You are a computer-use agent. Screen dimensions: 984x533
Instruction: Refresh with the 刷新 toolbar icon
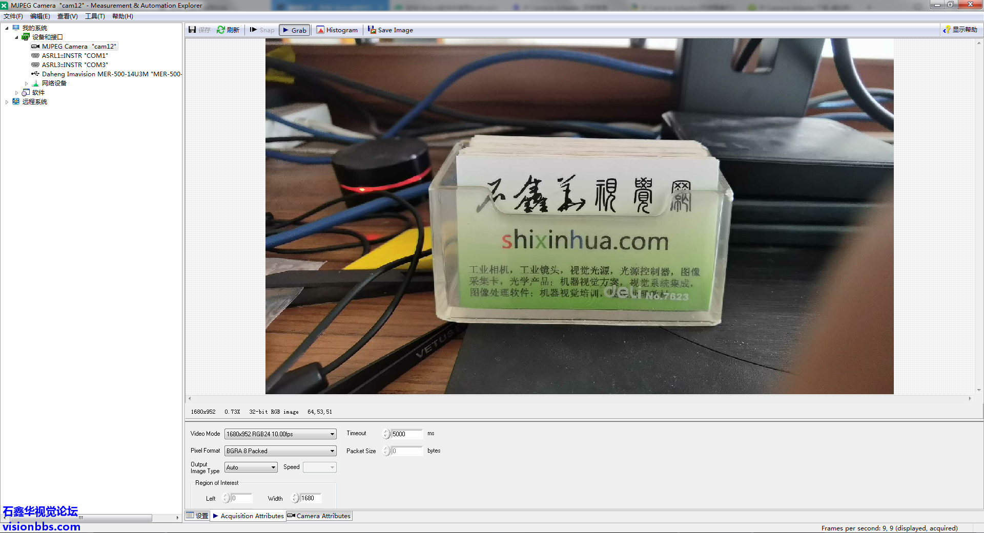tap(228, 30)
